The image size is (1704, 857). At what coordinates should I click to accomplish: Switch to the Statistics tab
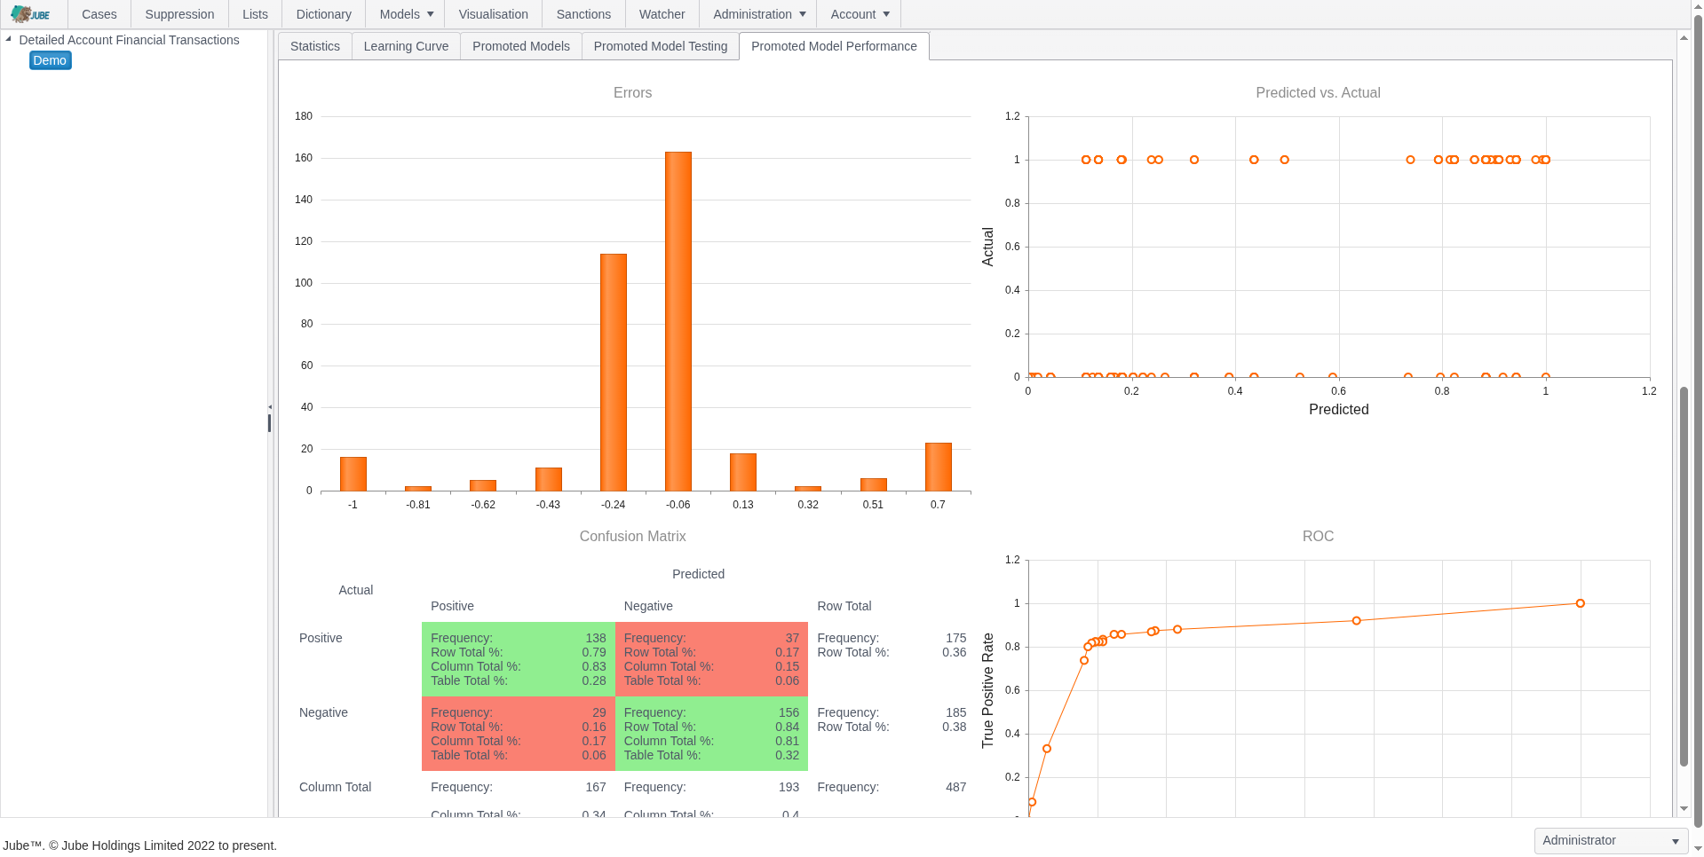(x=314, y=46)
